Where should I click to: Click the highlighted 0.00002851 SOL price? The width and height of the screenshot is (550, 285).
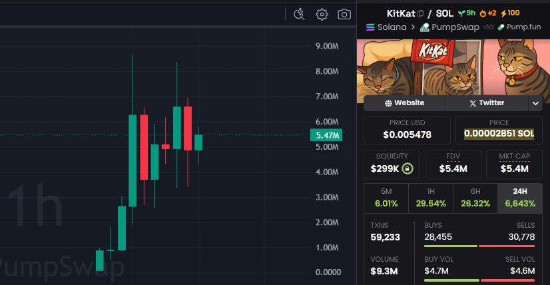click(x=499, y=134)
